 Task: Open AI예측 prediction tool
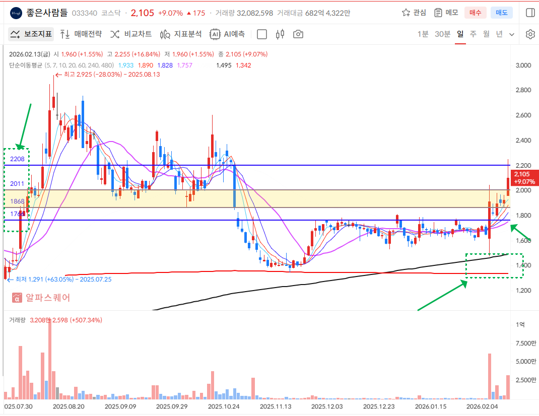pyautogui.click(x=228, y=34)
